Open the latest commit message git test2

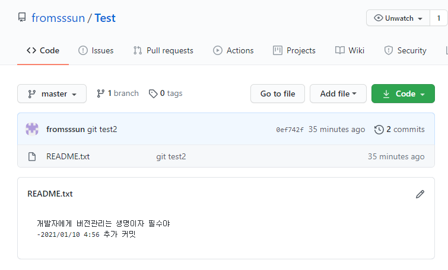point(102,129)
